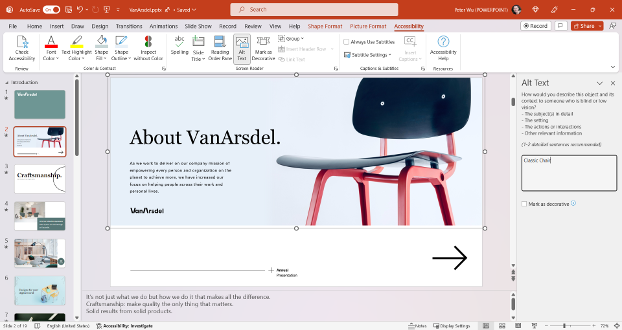Screen dimensions: 622x330
Task: Switch to Slide Sorter view in status bar
Action: (x=501, y=325)
